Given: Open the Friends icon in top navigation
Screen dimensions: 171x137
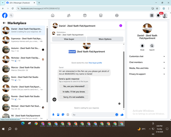Looking at the screenshot, I should coord(69,15).
